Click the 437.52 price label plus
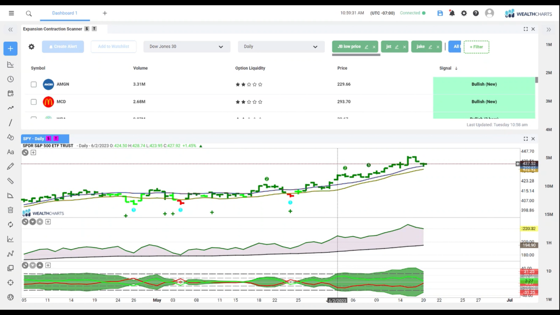The image size is (560, 315). coord(518,164)
